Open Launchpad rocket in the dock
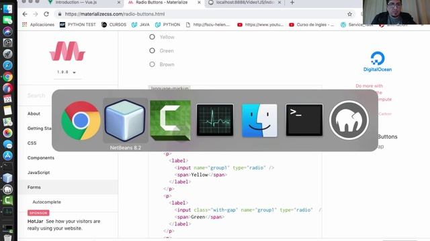 pos(7,54)
